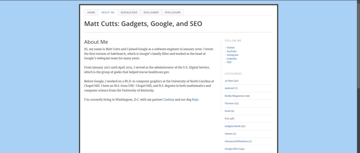Click the paragraph mentioning U.S. Digital Service
The height and width of the screenshot is (153, 360).
click(147, 69)
